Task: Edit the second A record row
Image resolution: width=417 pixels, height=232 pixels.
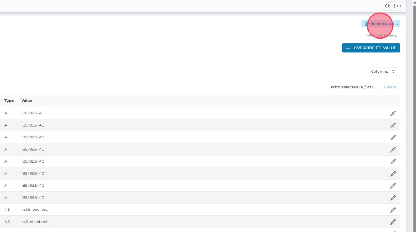Action: [x=393, y=125]
